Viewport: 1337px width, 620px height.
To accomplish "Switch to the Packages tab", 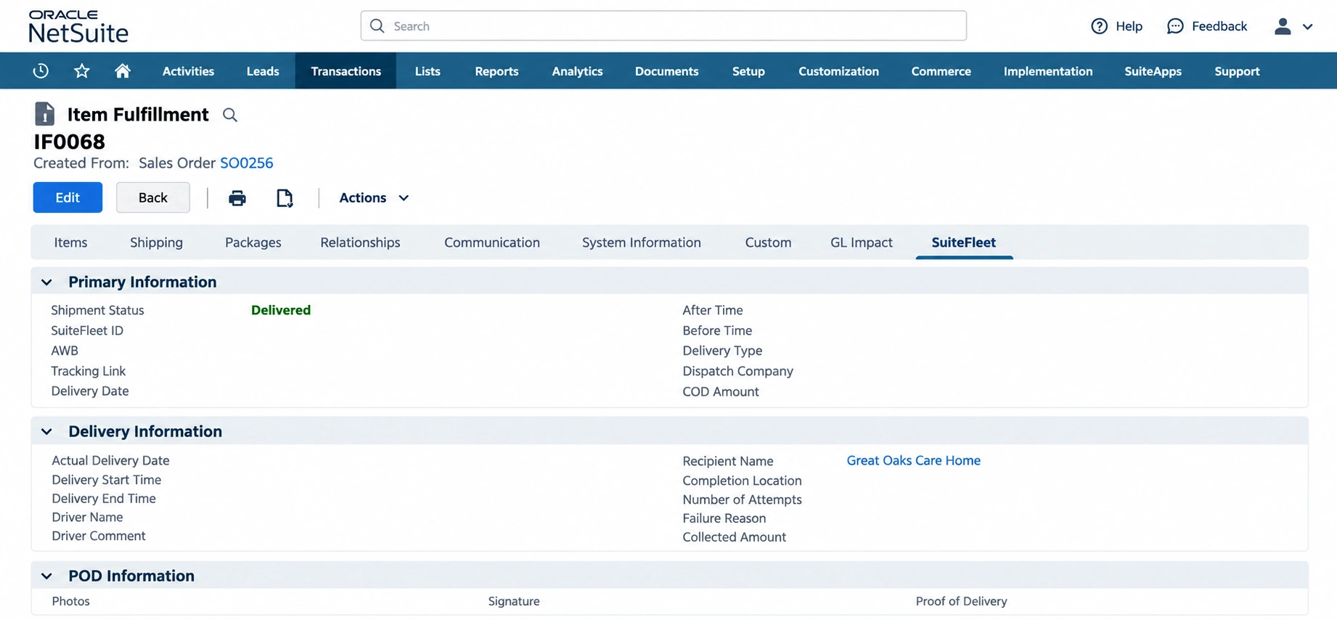I will pos(253,242).
